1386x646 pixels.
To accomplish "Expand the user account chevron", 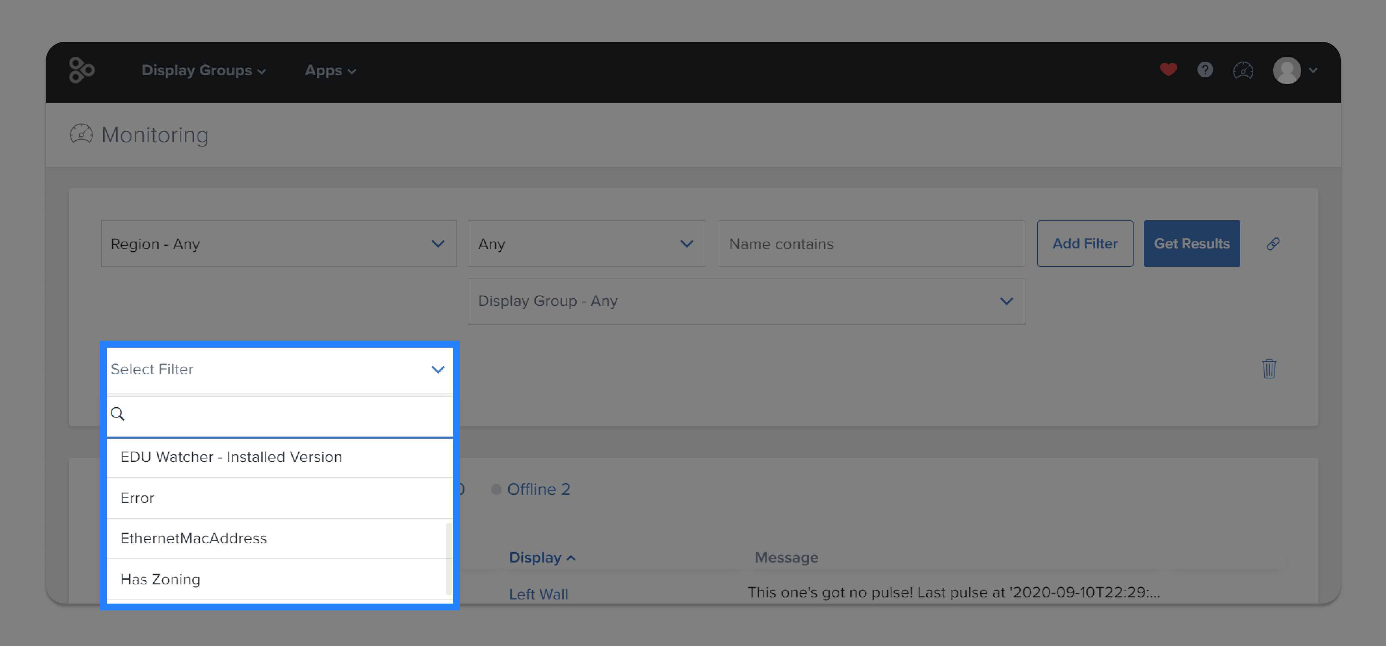I will tap(1313, 70).
